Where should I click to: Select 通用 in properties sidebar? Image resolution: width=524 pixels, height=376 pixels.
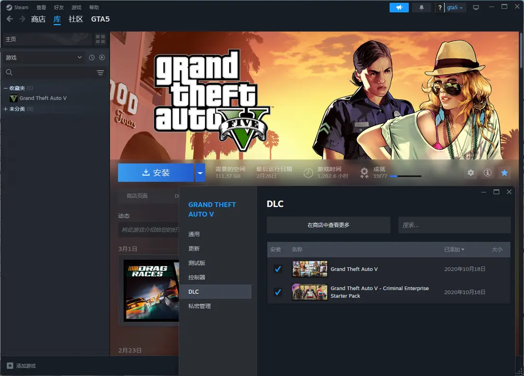tap(215, 234)
